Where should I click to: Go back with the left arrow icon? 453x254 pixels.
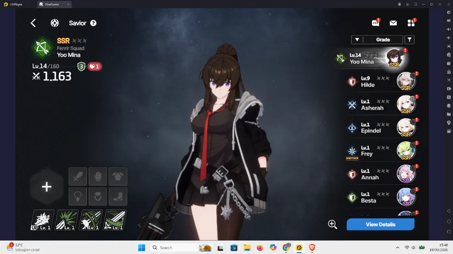pyautogui.click(x=33, y=23)
